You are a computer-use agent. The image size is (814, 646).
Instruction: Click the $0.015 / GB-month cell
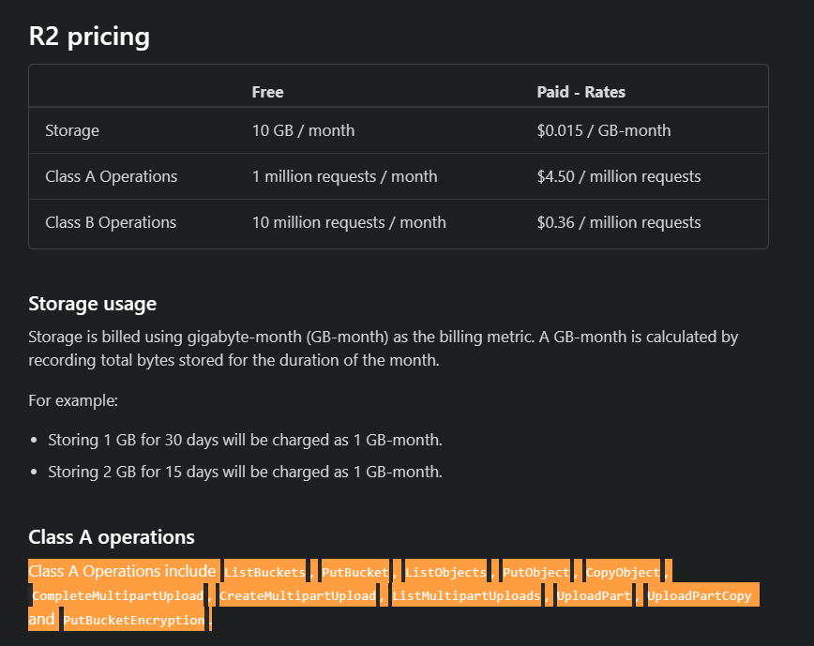(x=603, y=130)
